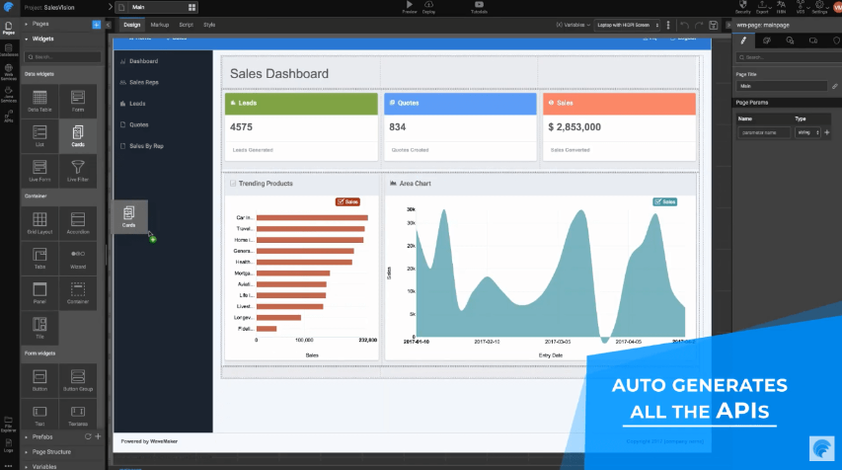Add a new page with the plus button
The image size is (842, 470).
pyautogui.click(x=96, y=24)
